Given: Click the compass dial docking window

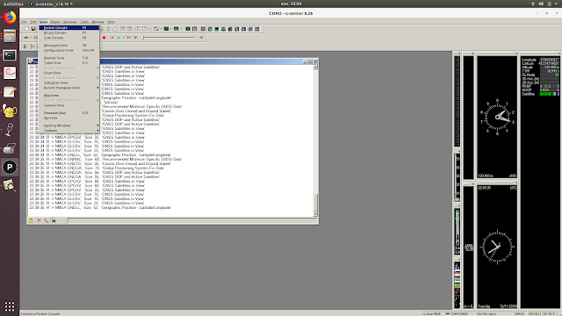Looking at the screenshot, I should point(497,117).
